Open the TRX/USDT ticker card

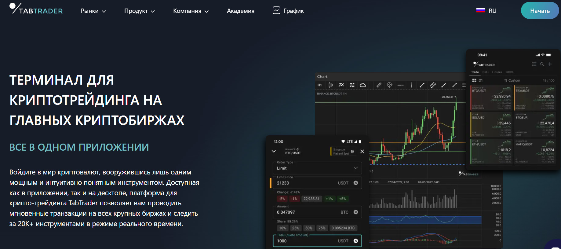[x=535, y=98]
